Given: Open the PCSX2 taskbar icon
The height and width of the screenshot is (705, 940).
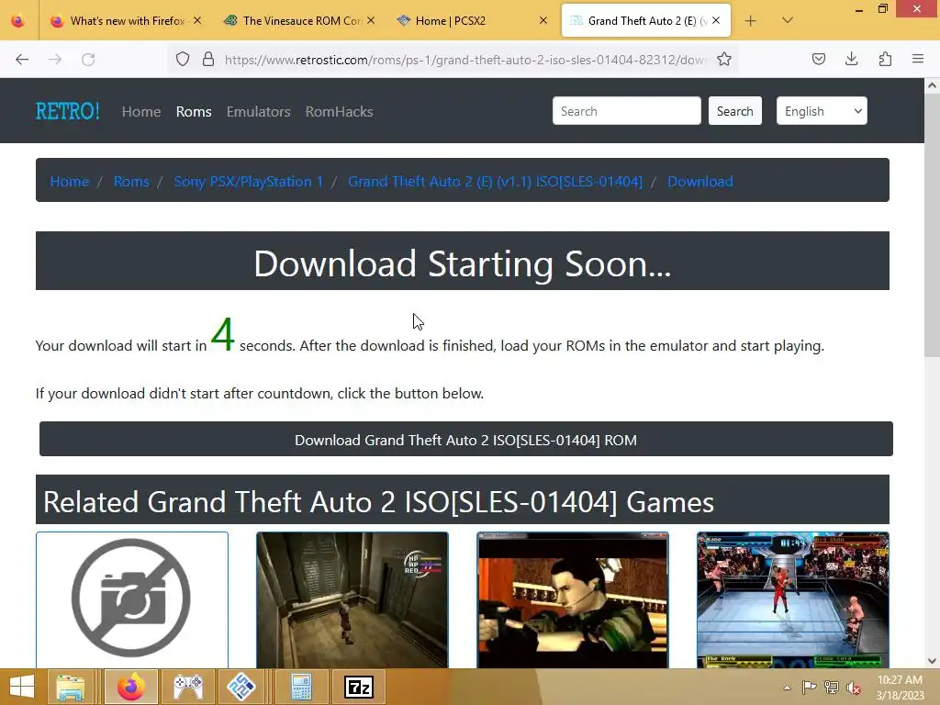Looking at the screenshot, I should [x=241, y=687].
